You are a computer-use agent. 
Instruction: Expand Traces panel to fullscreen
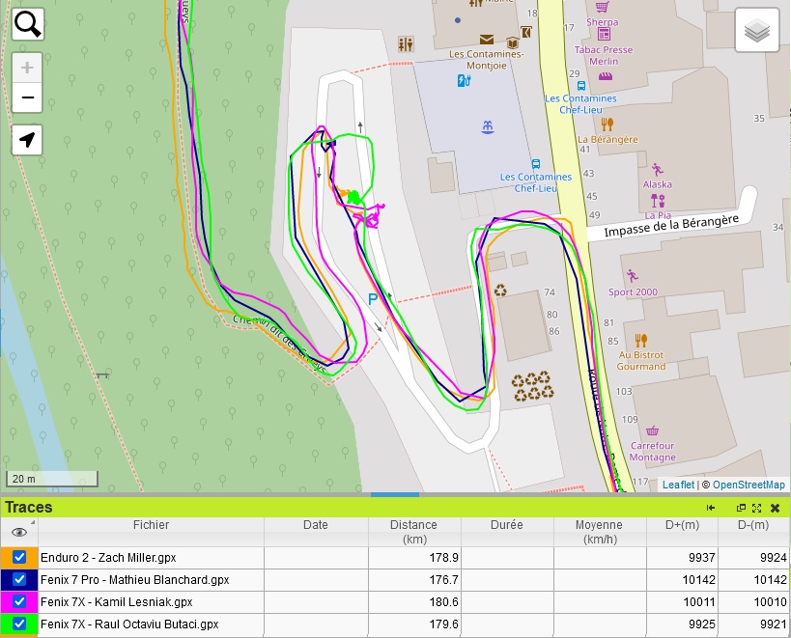[x=757, y=508]
